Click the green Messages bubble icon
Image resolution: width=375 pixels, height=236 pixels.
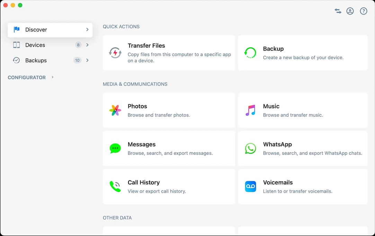point(115,148)
